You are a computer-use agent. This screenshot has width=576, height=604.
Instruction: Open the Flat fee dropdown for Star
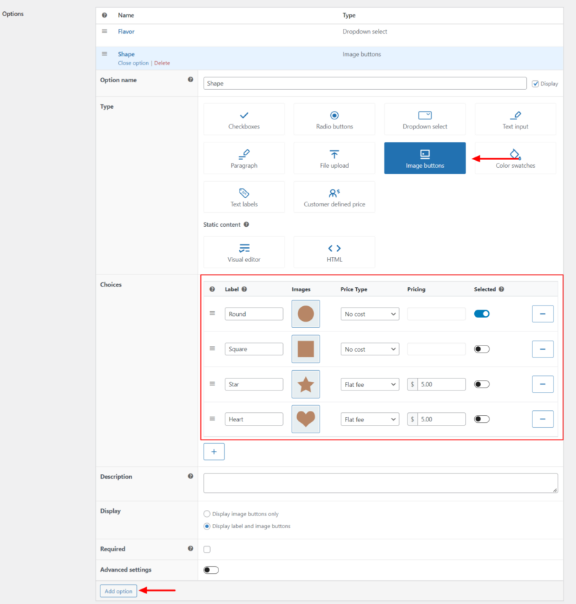(369, 383)
